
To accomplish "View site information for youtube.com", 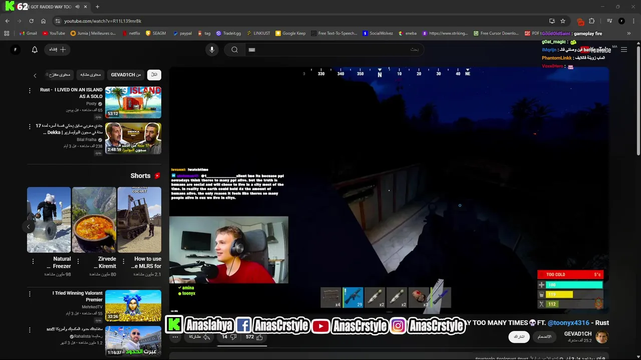I will [x=58, y=21].
